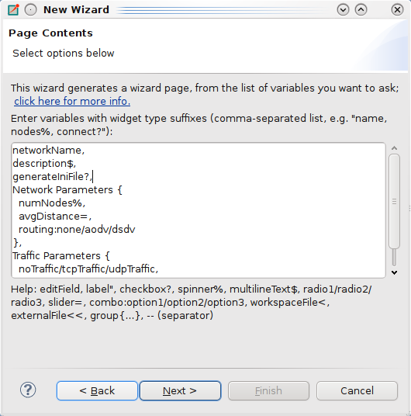The width and height of the screenshot is (411, 416).
Task: Click the shade-up chevron window button
Action: 361,10
